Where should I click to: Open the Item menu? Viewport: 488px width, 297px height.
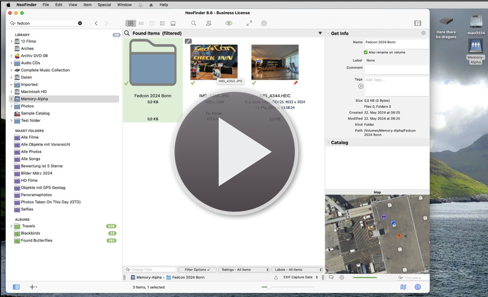point(88,5)
